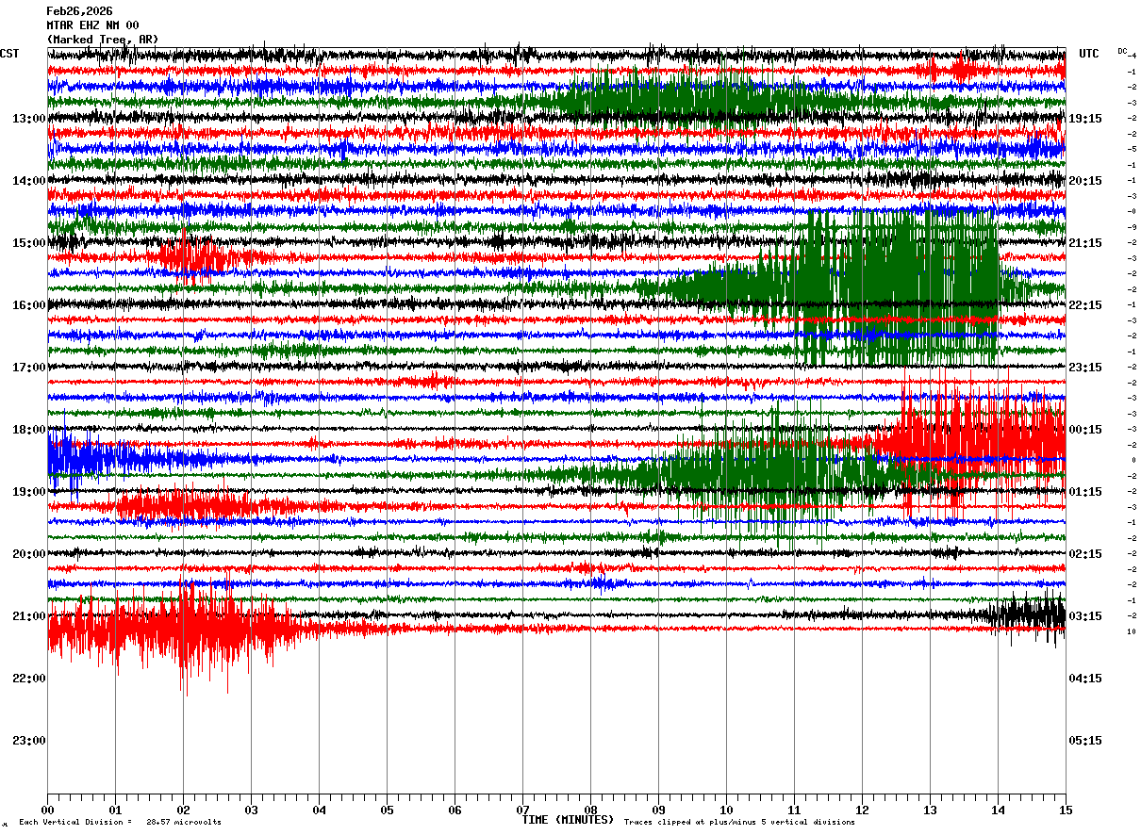Click minute 14 tick label on bottom axis

[998, 810]
